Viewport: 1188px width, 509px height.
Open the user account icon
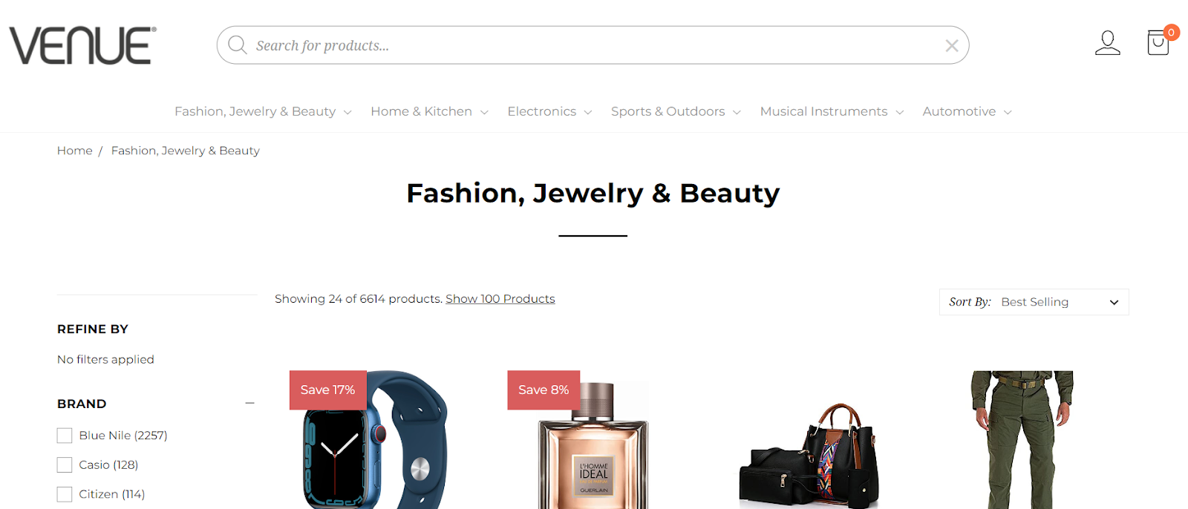[x=1107, y=43]
